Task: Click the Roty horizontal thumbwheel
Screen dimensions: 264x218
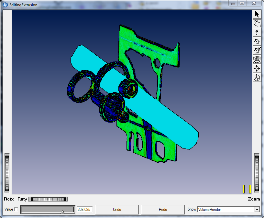Action: pos(48,199)
